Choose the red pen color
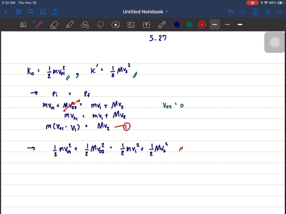 pyautogui.click(x=202, y=24)
